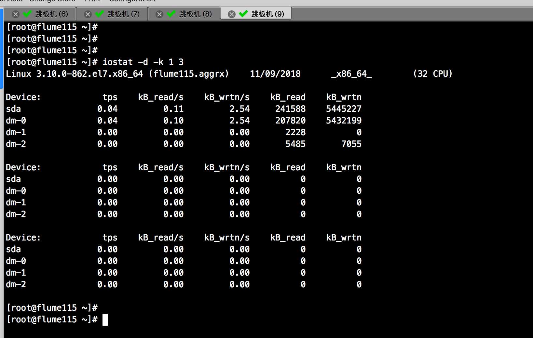
Task: Click the 'Device:' header of the second table
Action: 23,167
